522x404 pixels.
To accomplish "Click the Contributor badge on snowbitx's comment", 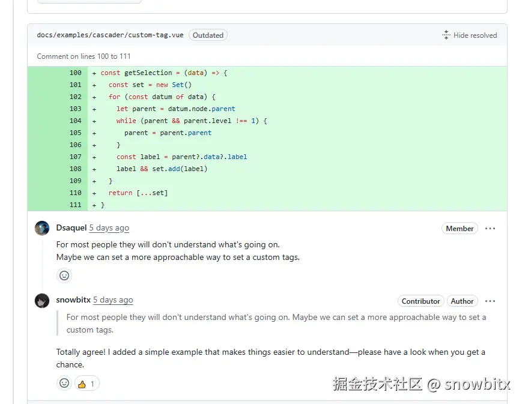I will [421, 301].
